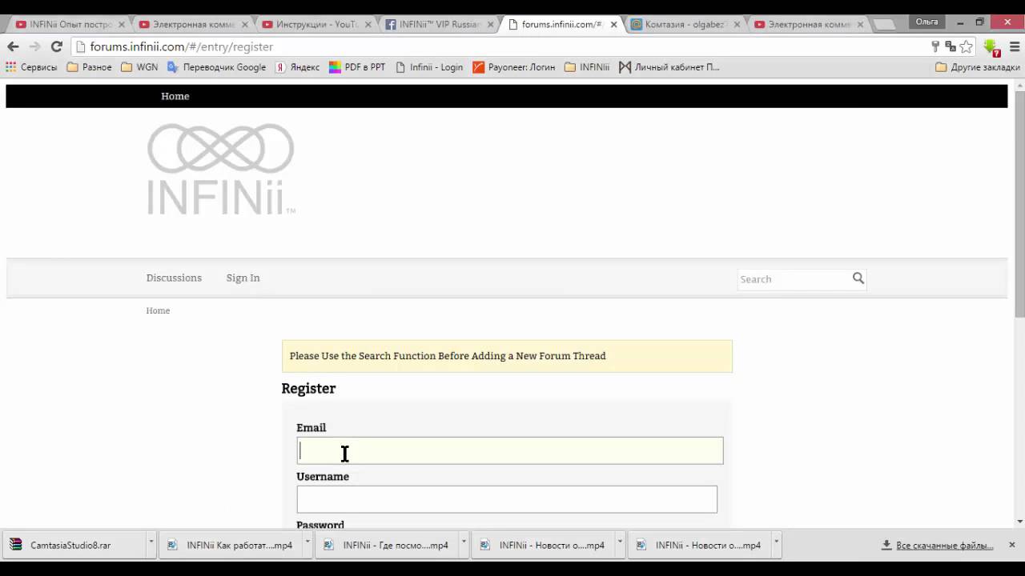1025x576 pixels.
Task: Close the Комтазия - olgabez tab
Action: (738, 24)
